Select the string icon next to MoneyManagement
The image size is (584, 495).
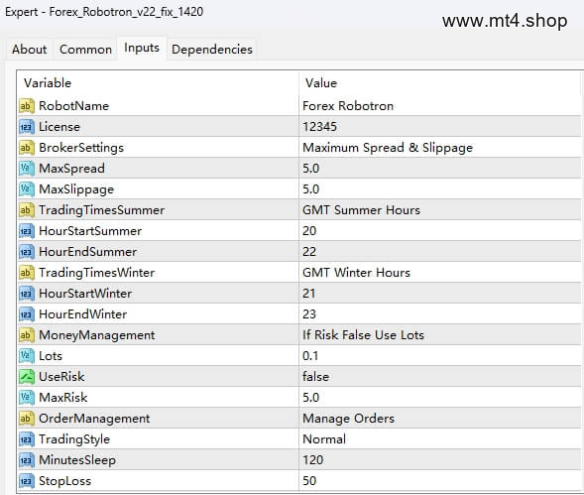click(27, 335)
